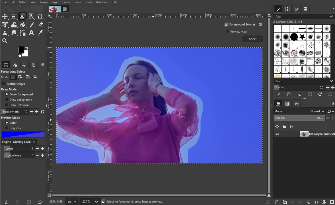Open the px unit dropdown

[x=72, y=202]
